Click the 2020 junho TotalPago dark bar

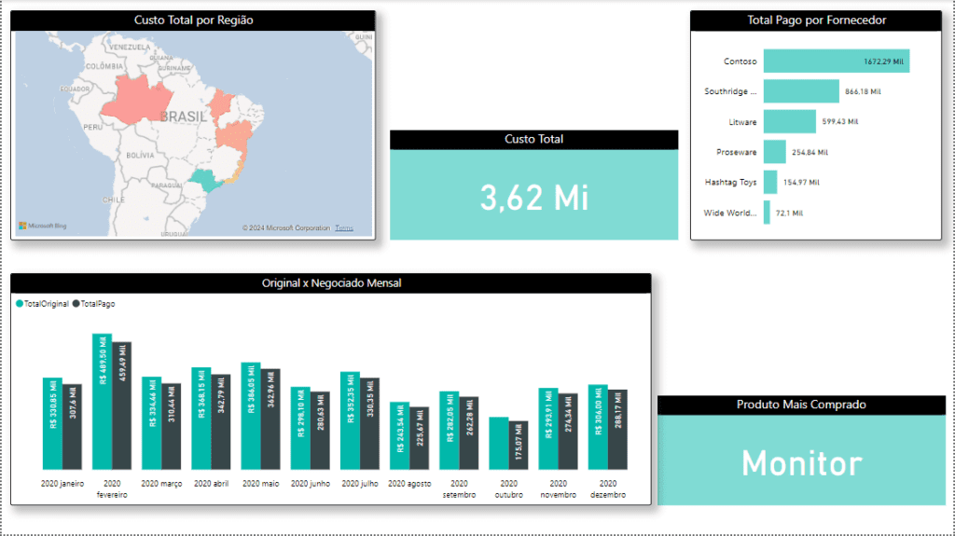(321, 431)
